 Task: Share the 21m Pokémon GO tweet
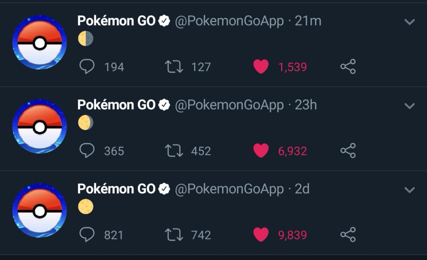click(348, 67)
